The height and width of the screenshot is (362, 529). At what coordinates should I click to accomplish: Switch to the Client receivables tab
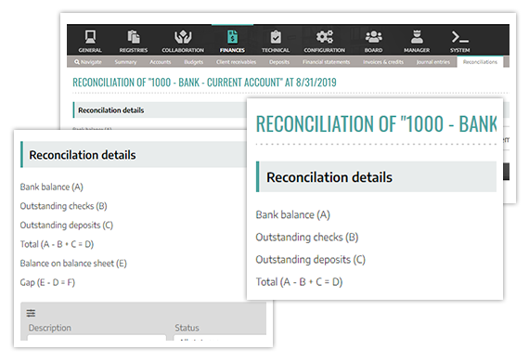(x=236, y=62)
